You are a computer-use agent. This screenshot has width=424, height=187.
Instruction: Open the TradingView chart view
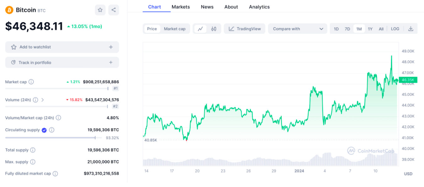pyautogui.click(x=244, y=29)
